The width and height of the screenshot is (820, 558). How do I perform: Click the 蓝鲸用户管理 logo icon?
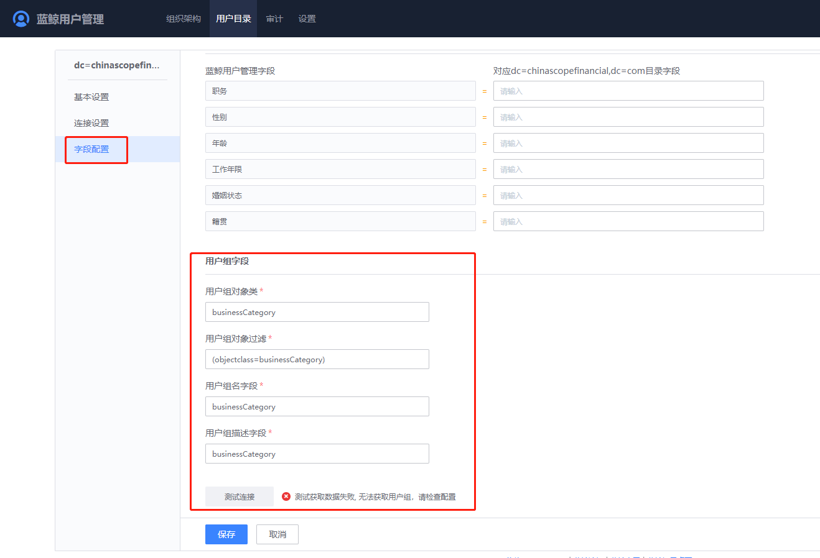(21, 18)
